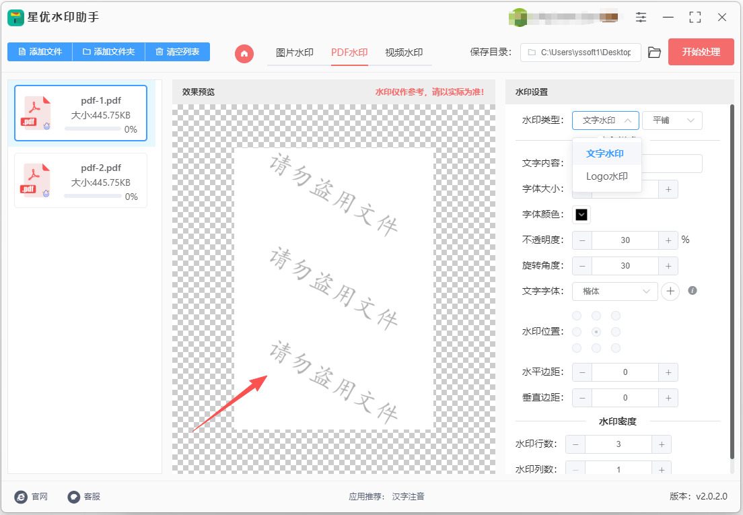Screen dimensions: 743x515
Task: Click progress bar of pdf-2.pdf
Action: (93, 196)
